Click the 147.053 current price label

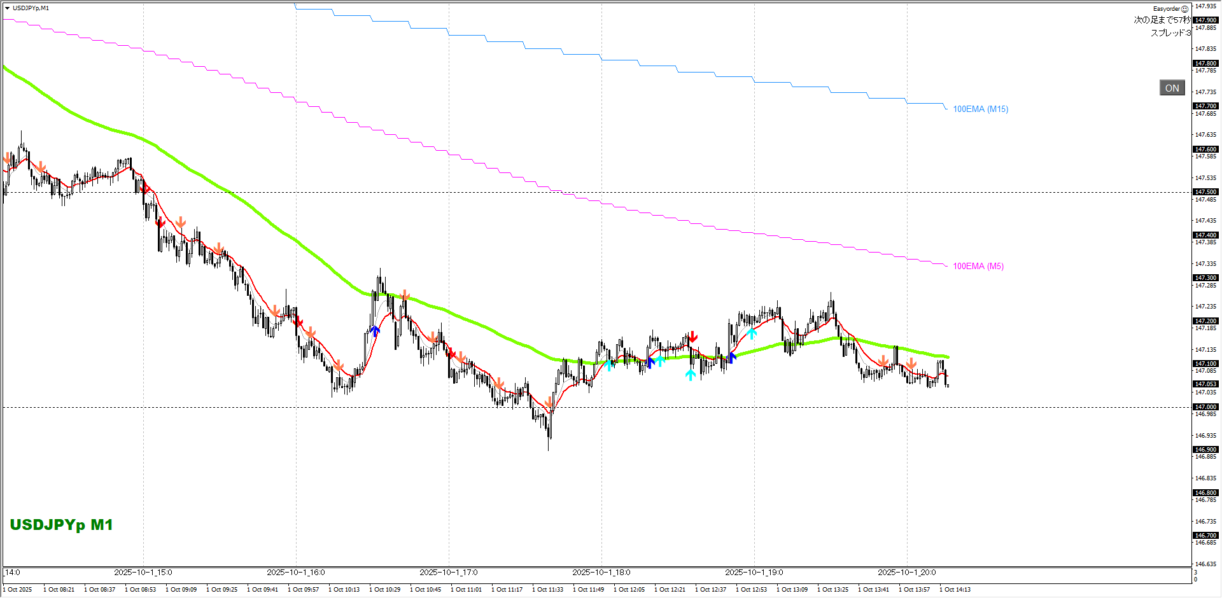[1205, 384]
